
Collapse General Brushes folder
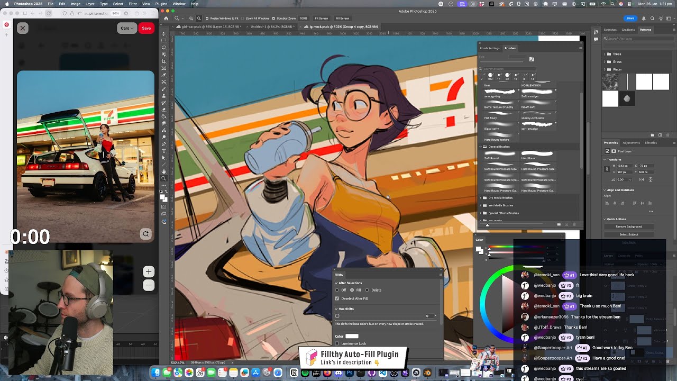[x=481, y=147]
